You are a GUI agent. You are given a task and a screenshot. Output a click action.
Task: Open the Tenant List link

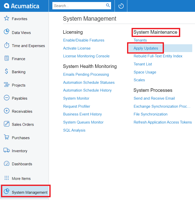(x=143, y=64)
